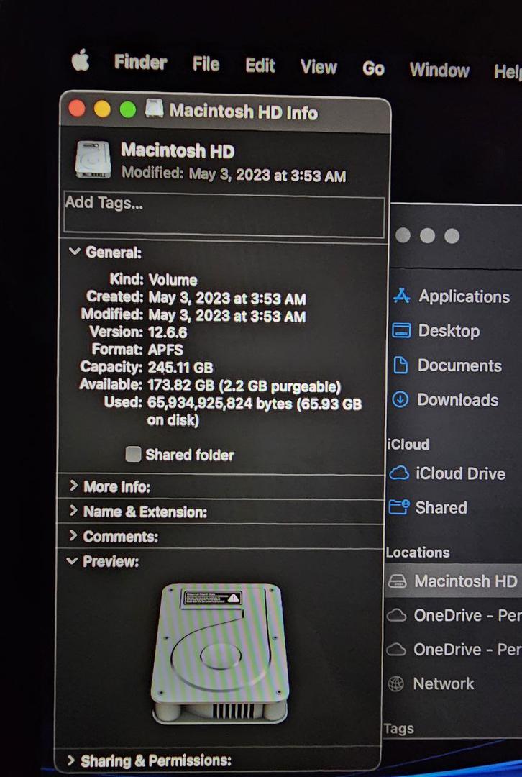Open iCloud Drive in sidebar
The height and width of the screenshot is (777, 522).
coord(460,473)
